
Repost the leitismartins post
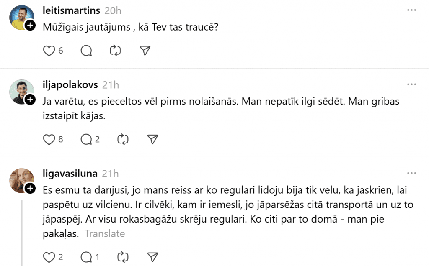115,51
